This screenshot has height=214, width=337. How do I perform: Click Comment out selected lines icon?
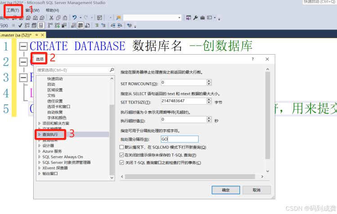click(x=97, y=25)
